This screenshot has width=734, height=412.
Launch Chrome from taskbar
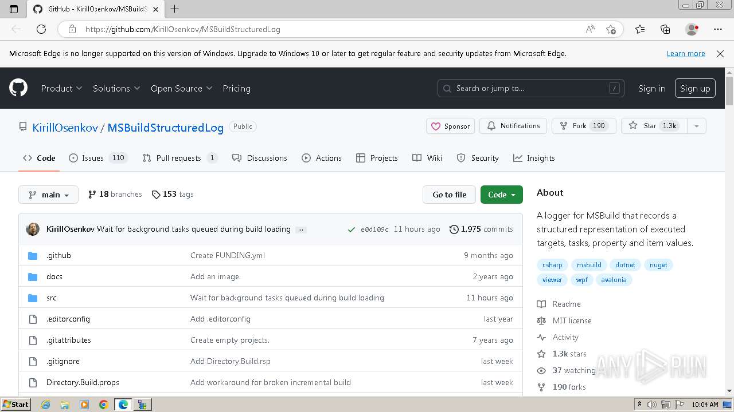point(103,405)
